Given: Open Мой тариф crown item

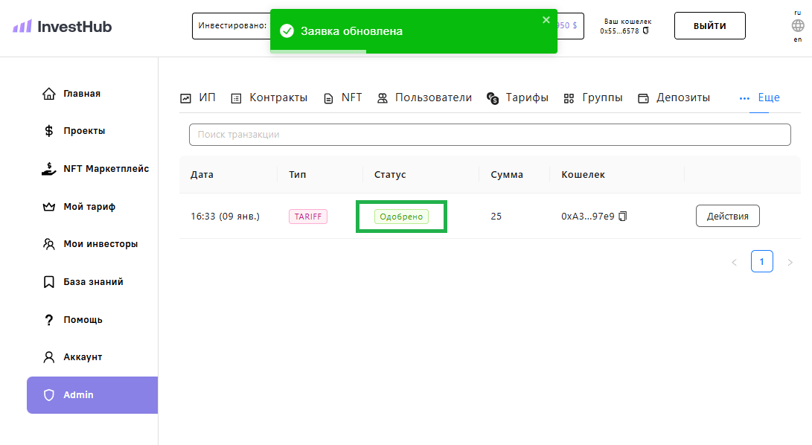Looking at the screenshot, I should (89, 207).
